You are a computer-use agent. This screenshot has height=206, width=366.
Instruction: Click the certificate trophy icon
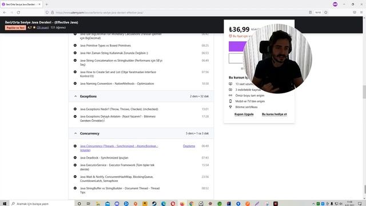click(x=230, y=107)
